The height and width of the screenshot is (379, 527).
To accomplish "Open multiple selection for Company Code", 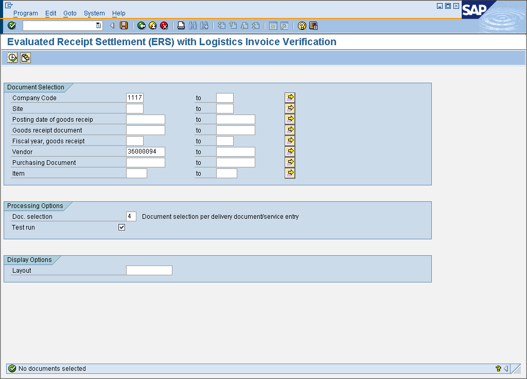I will coord(290,98).
